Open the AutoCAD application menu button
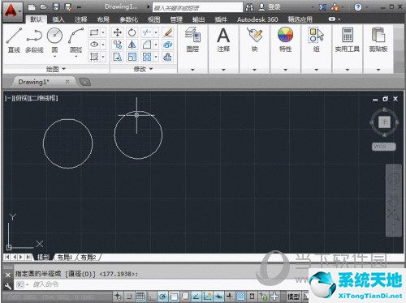 click(12, 12)
